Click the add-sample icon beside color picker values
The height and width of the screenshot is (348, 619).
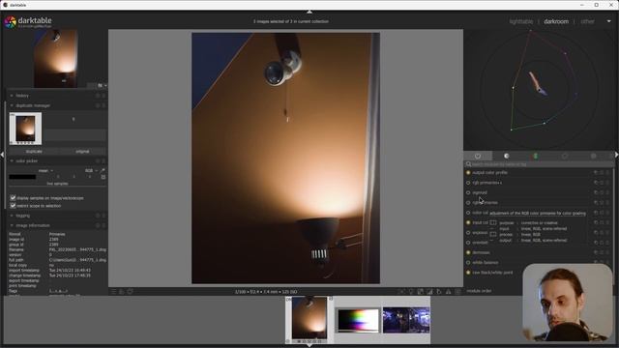pos(103,177)
